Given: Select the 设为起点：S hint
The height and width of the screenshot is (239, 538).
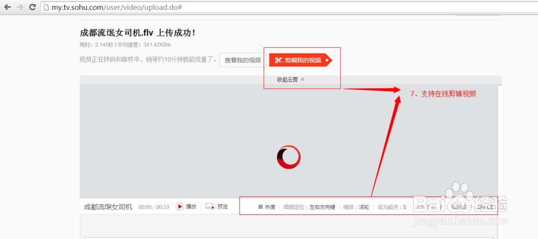Looking at the screenshot, I should (x=392, y=207).
